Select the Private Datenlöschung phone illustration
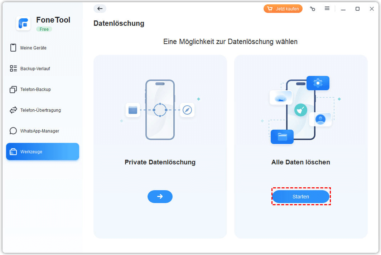Image resolution: width=381 pixels, height=255 pixels. click(160, 110)
